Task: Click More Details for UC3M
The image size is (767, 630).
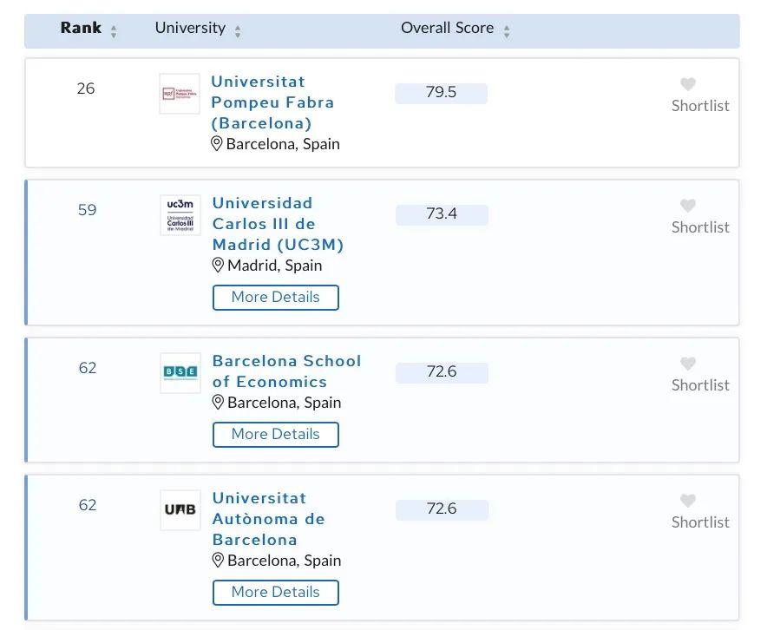Action: pyautogui.click(x=275, y=297)
